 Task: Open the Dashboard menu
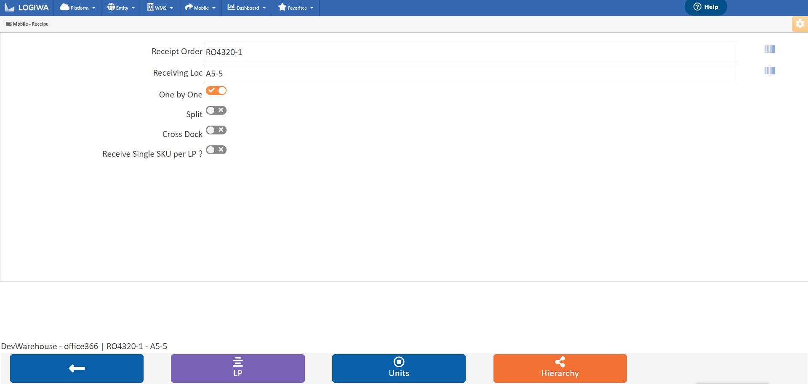(247, 8)
